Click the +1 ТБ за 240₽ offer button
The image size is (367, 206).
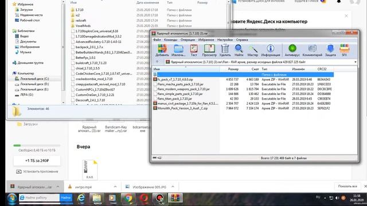tap(37, 161)
